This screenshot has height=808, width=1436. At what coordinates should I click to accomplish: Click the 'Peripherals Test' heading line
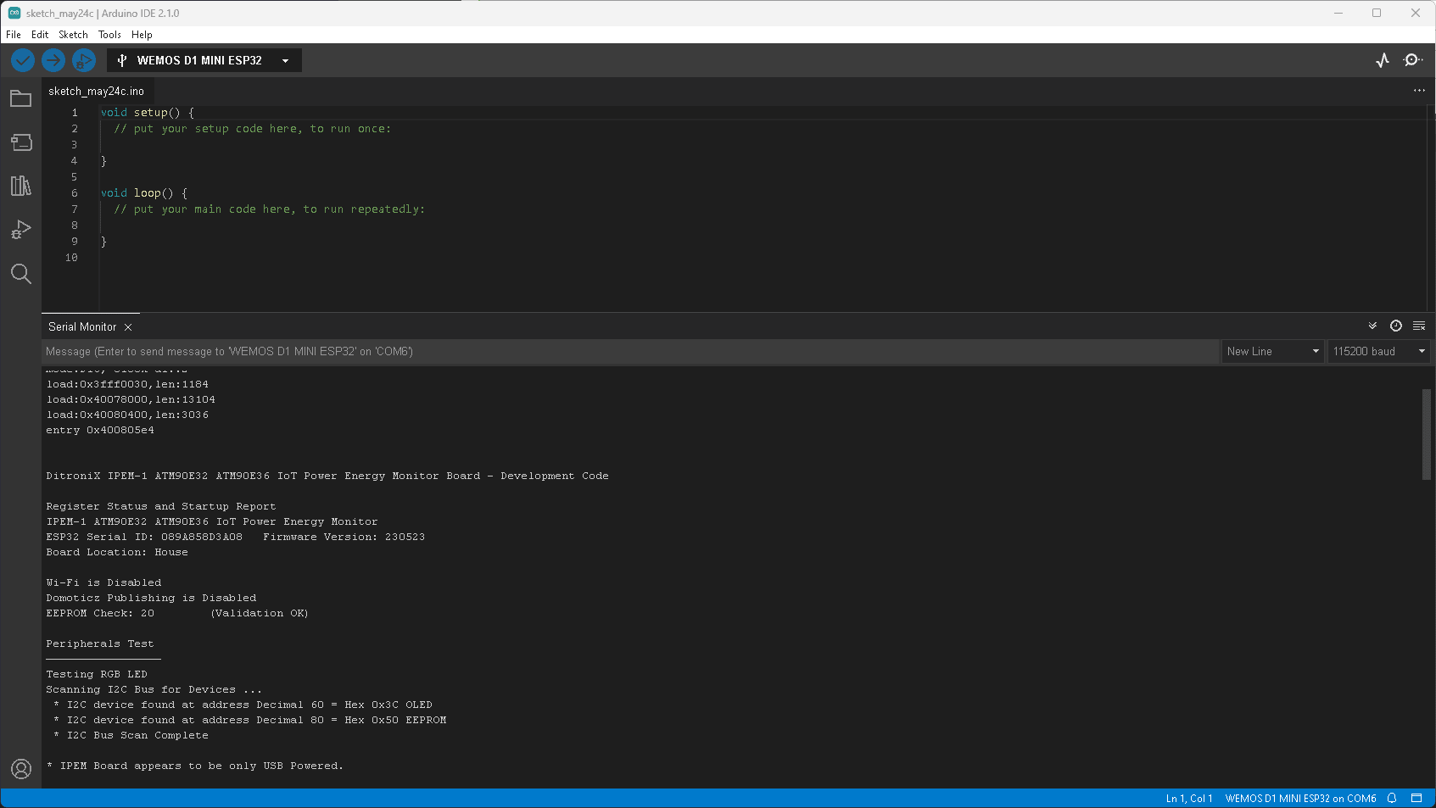(100, 644)
